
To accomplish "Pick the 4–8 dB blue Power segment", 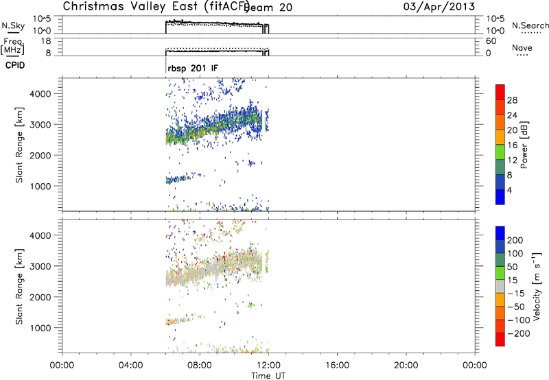I will click(500, 182).
